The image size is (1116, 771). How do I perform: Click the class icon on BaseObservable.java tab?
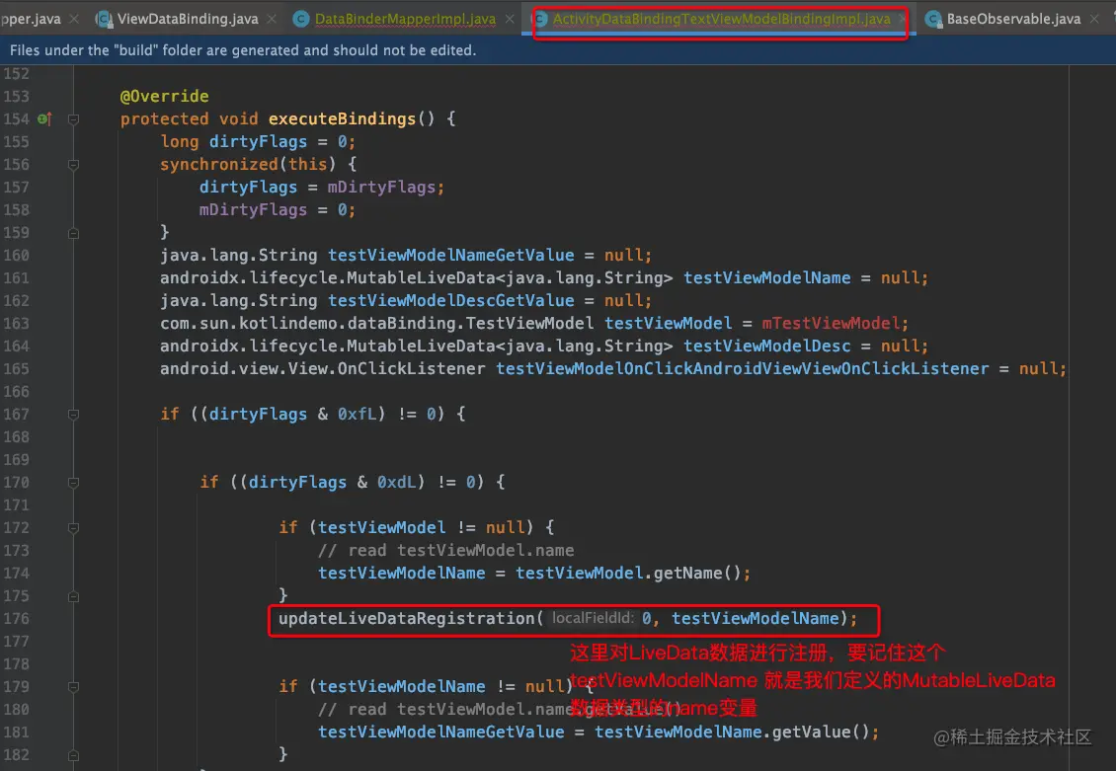pos(933,19)
